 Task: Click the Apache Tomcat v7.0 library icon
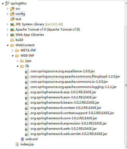click(x=12, y=29)
